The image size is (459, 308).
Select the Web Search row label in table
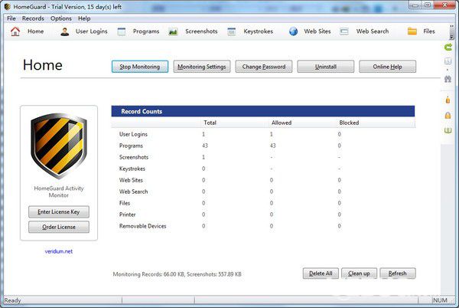point(133,192)
